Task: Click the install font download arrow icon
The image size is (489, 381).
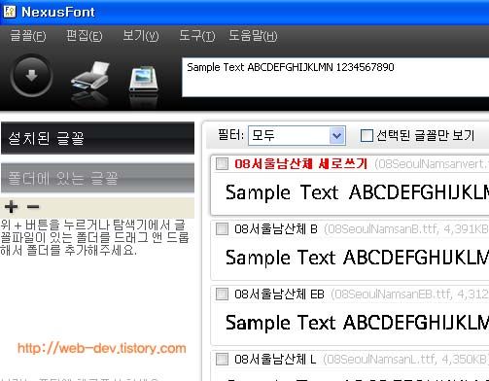Action: pos(31,76)
